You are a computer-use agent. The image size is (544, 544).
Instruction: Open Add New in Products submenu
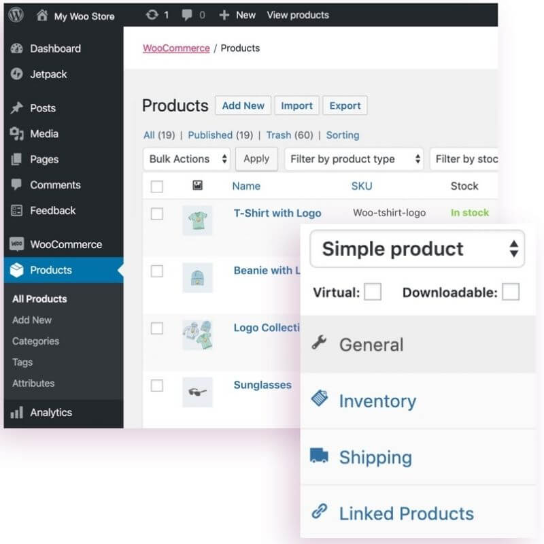point(32,320)
